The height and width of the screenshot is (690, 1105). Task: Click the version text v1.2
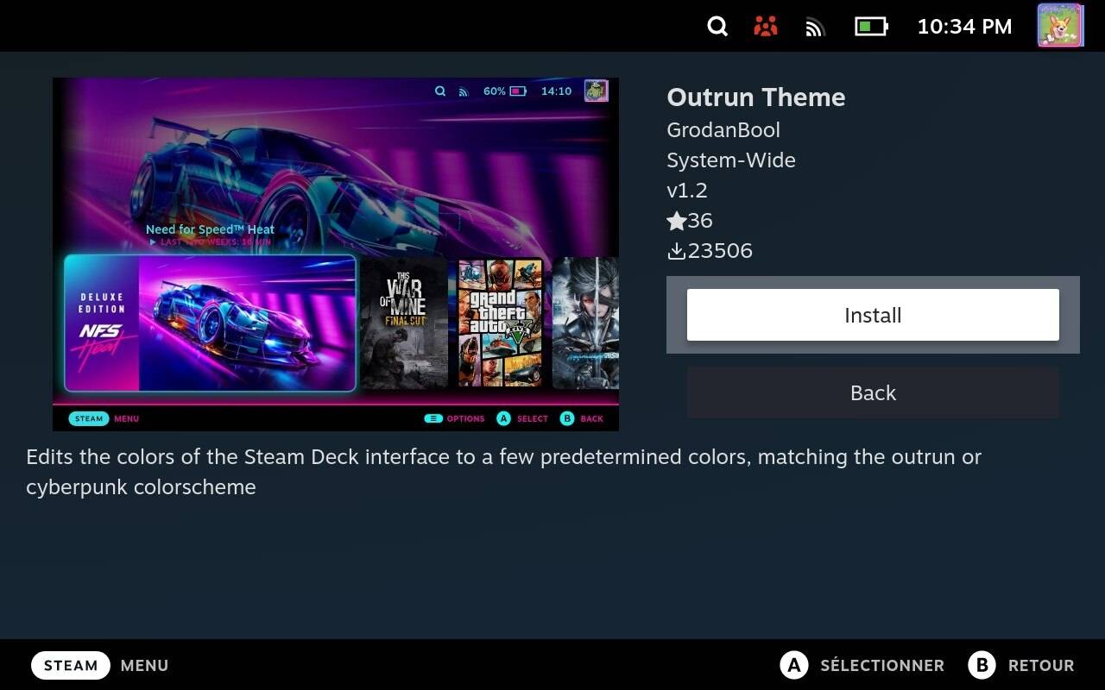[687, 191]
